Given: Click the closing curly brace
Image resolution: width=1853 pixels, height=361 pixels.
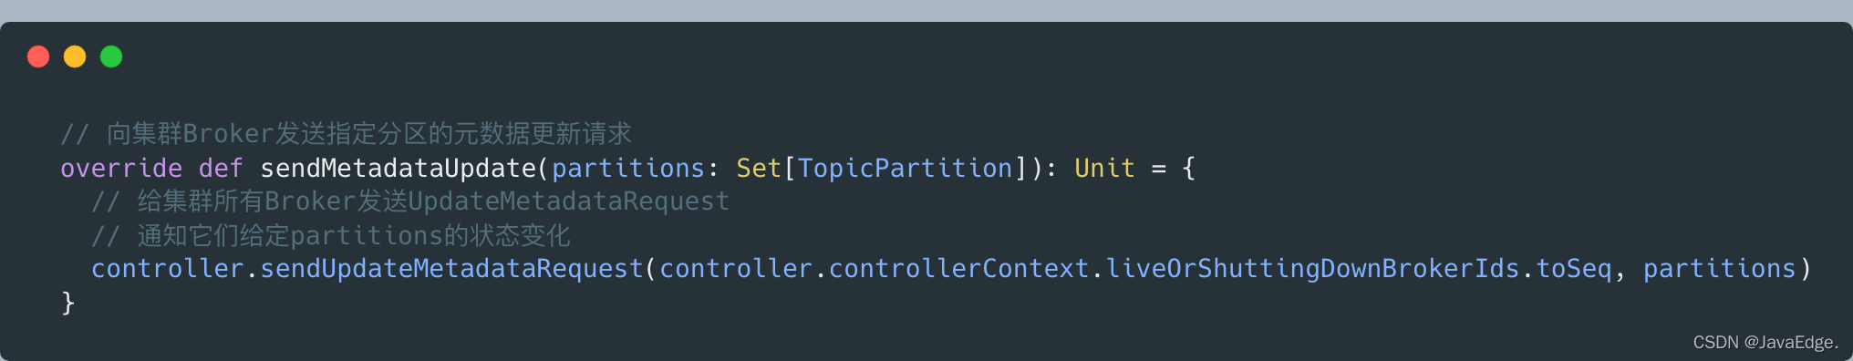Looking at the screenshot, I should point(67,303).
